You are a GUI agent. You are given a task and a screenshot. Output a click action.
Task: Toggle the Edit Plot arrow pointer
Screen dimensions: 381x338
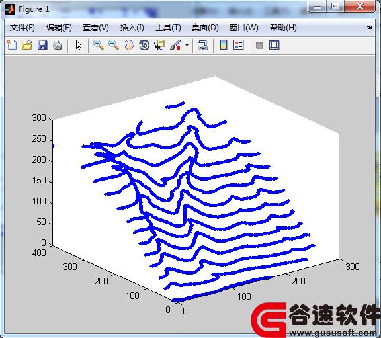pos(79,45)
